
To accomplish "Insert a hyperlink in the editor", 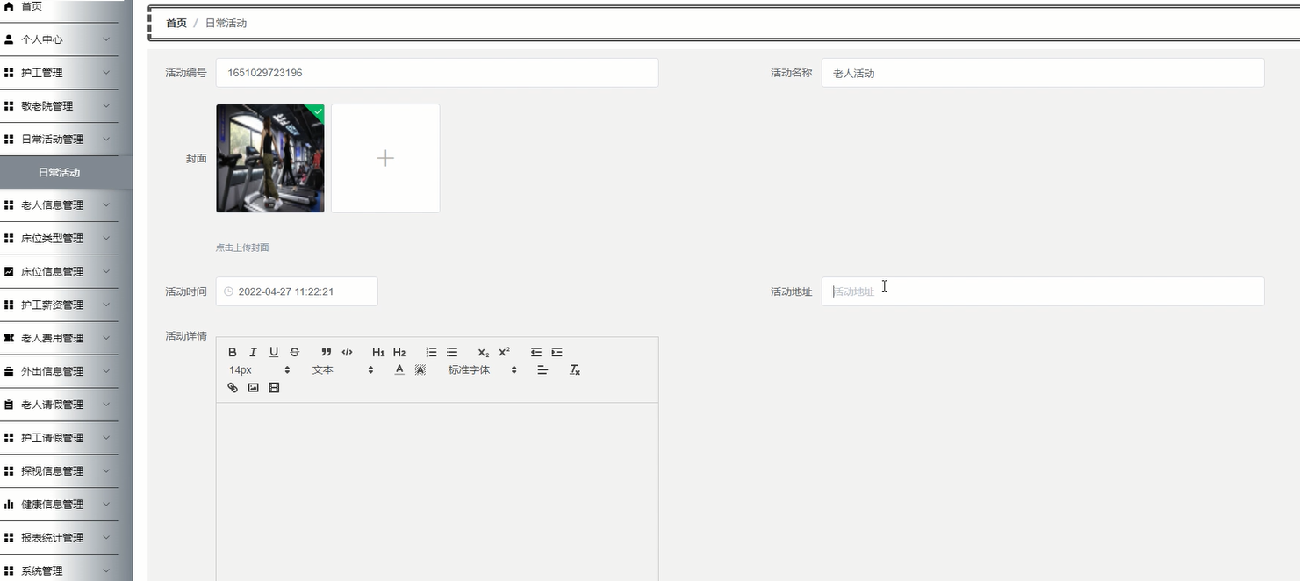I will tap(233, 388).
